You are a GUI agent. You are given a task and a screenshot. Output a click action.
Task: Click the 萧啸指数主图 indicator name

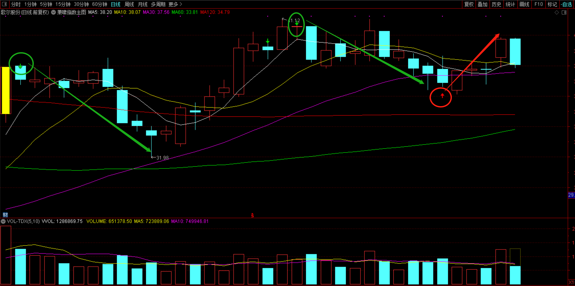72,12
